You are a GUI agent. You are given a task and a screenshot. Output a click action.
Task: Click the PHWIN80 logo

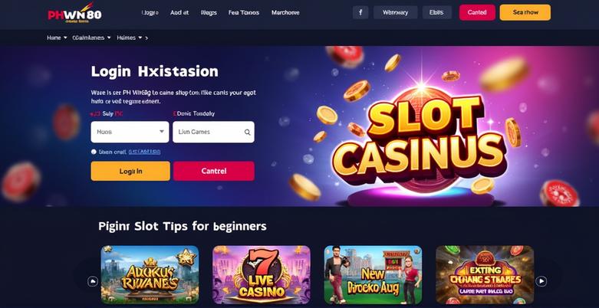74,14
